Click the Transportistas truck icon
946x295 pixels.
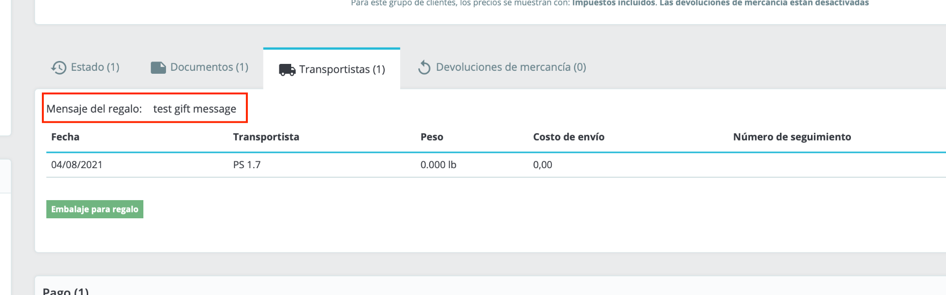tap(287, 70)
